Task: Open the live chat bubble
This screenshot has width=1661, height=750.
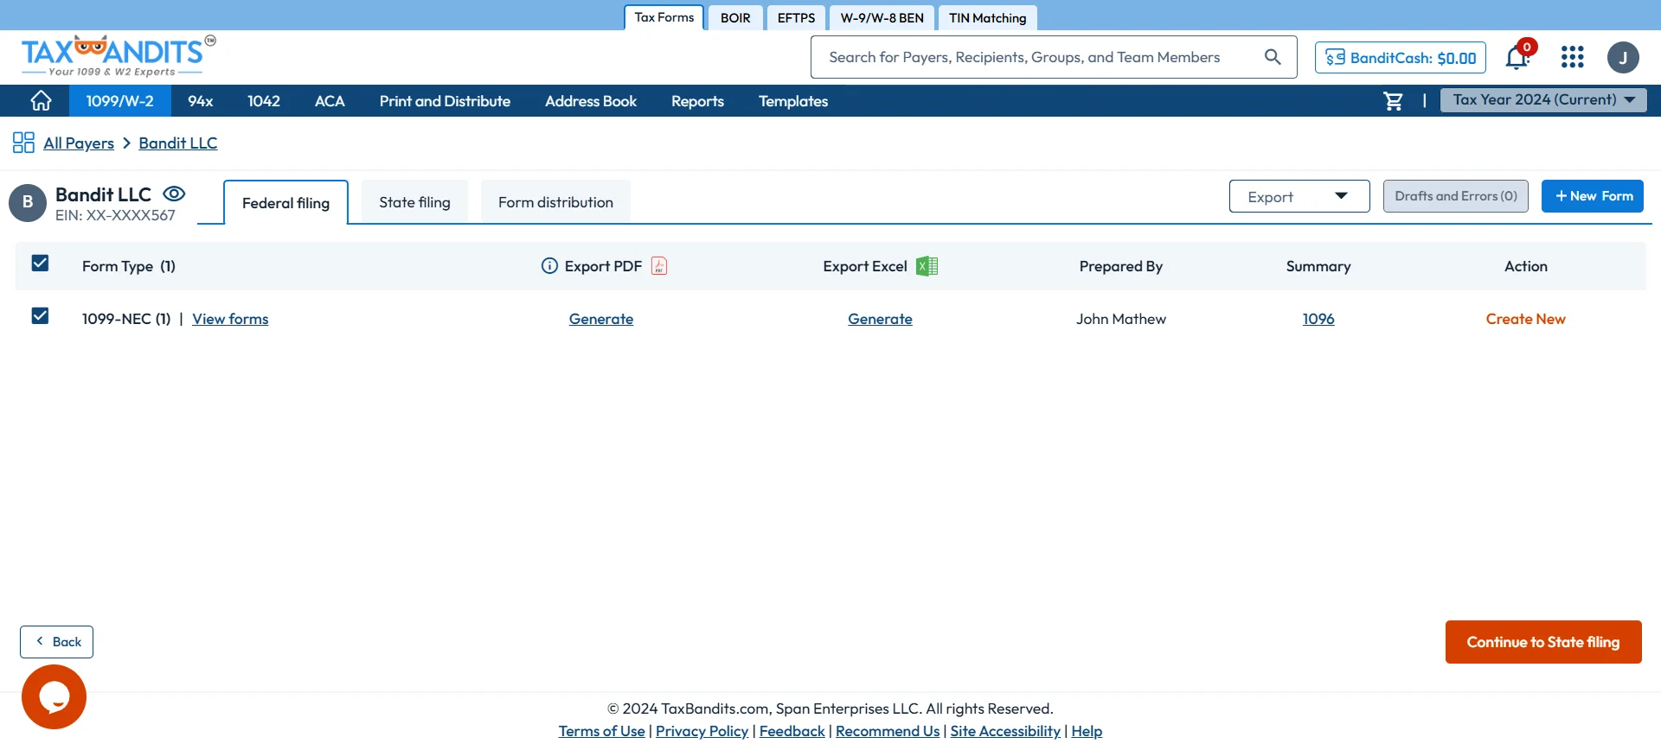Action: [54, 696]
